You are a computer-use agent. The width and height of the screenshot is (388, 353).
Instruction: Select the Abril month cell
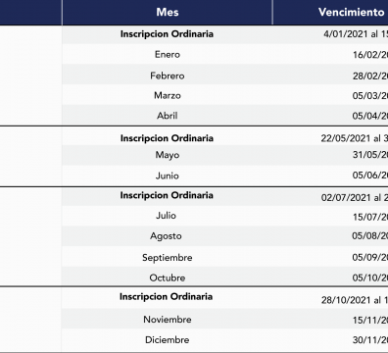[168, 116]
